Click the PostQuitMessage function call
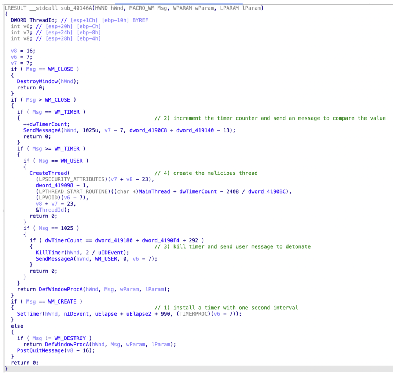 [x=40, y=350]
